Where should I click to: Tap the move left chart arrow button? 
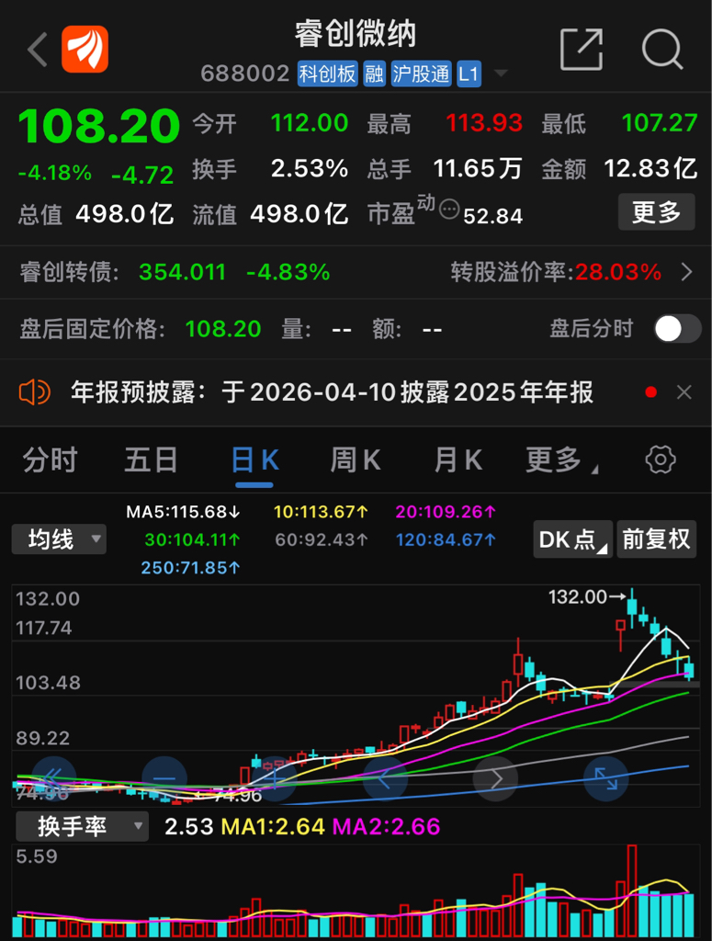point(385,778)
